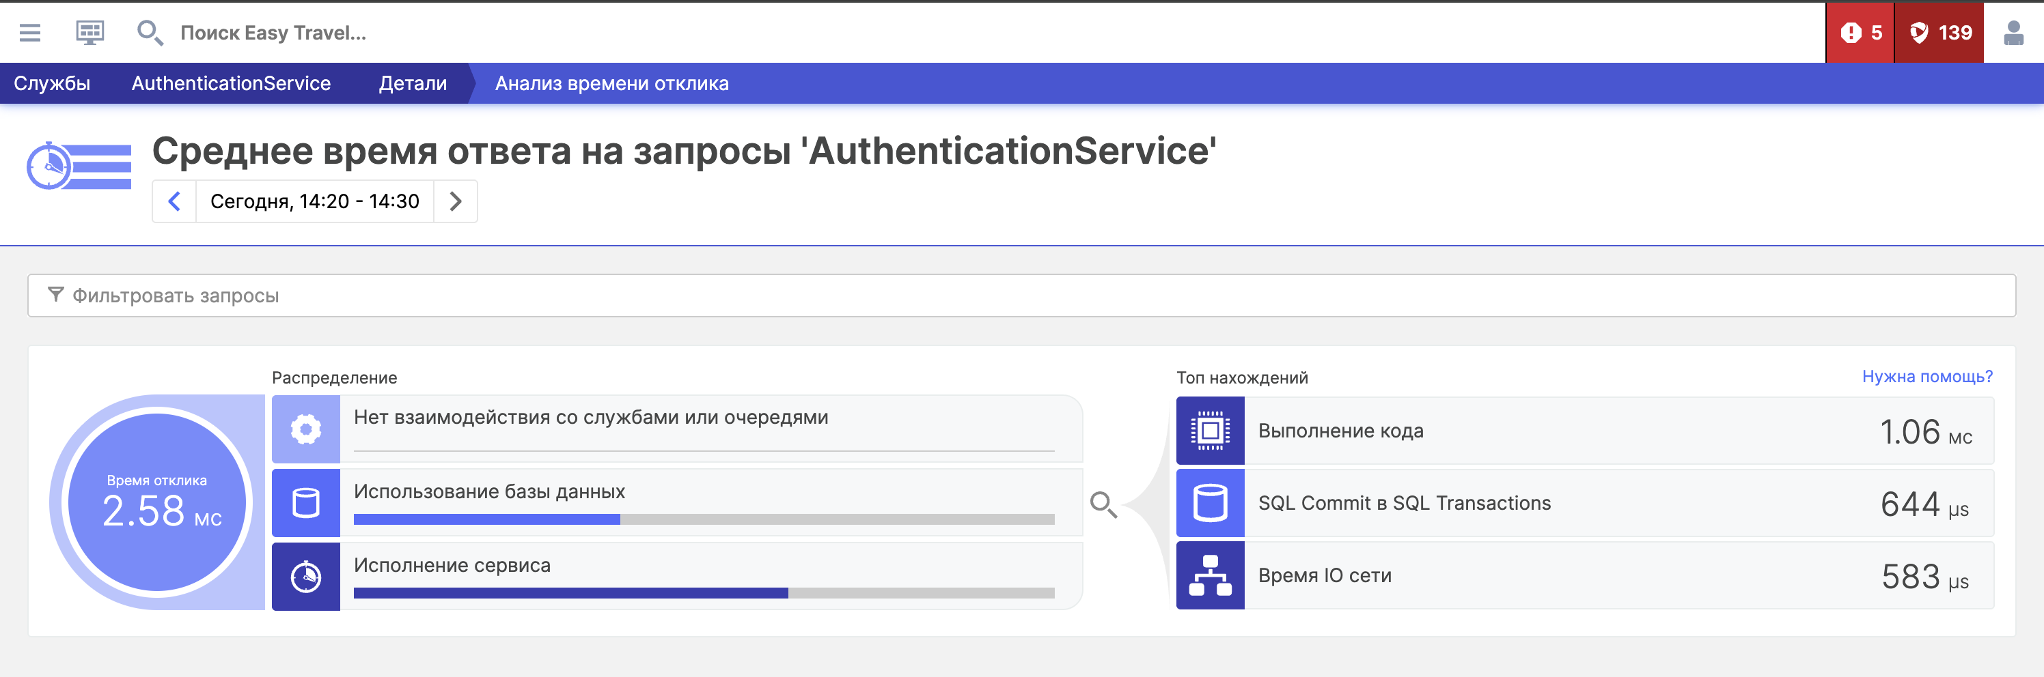2044x677 pixels.
Task: Click the database usage cylinder icon
Action: click(x=305, y=502)
